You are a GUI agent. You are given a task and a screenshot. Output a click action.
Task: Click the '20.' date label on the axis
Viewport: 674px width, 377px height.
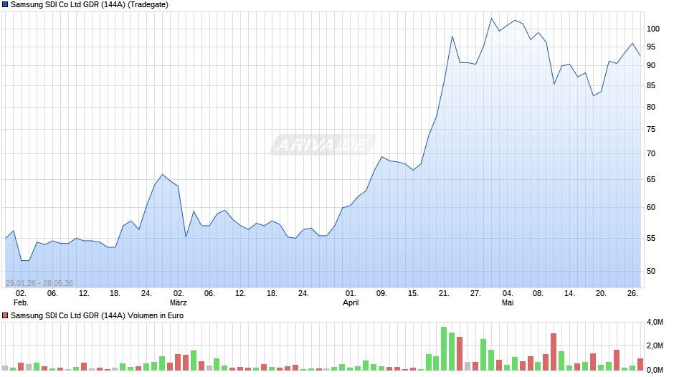point(601,293)
